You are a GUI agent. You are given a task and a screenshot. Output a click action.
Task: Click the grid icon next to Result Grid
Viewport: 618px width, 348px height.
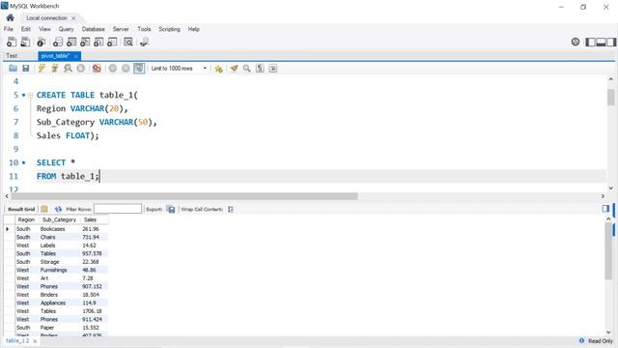point(44,209)
